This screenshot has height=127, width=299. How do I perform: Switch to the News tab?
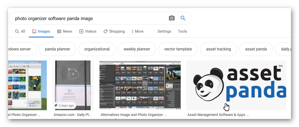[65, 31]
